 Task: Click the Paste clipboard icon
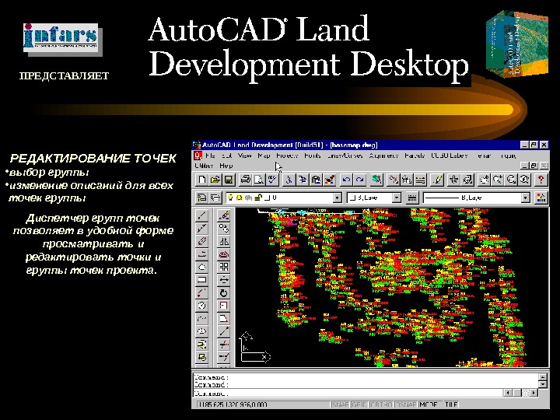tap(316, 180)
